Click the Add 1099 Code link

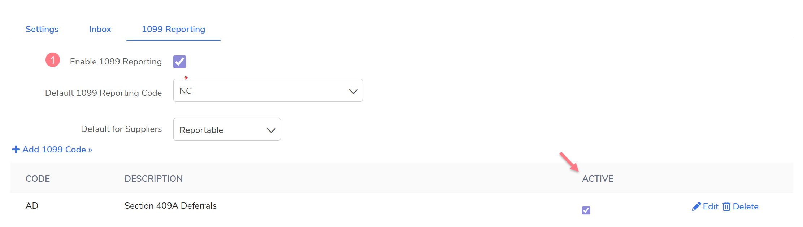pyautogui.click(x=57, y=150)
